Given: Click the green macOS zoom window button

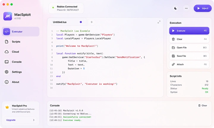Looking at the screenshot, I should tap(12, 4).
